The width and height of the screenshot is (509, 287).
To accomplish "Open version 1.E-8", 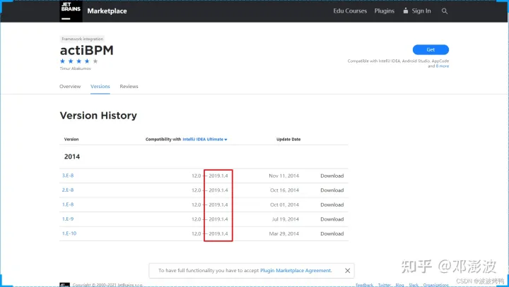I will click(x=68, y=204).
